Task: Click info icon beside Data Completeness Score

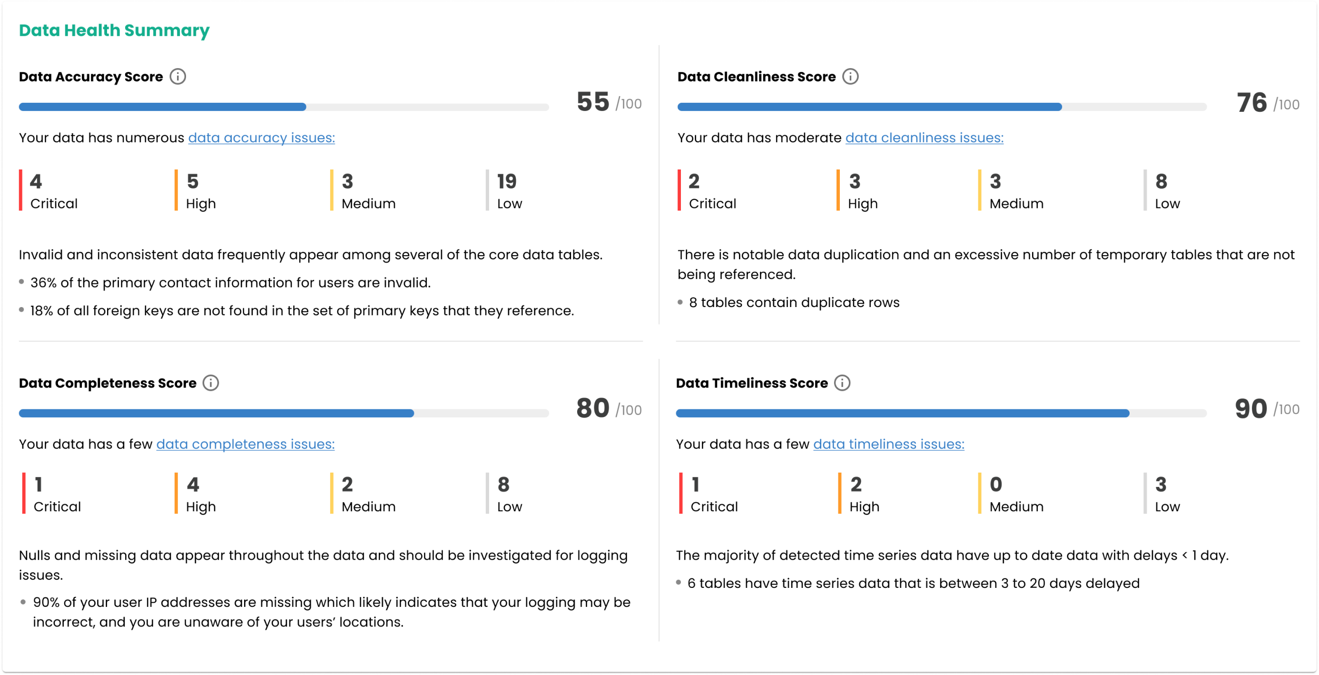Action: (210, 383)
